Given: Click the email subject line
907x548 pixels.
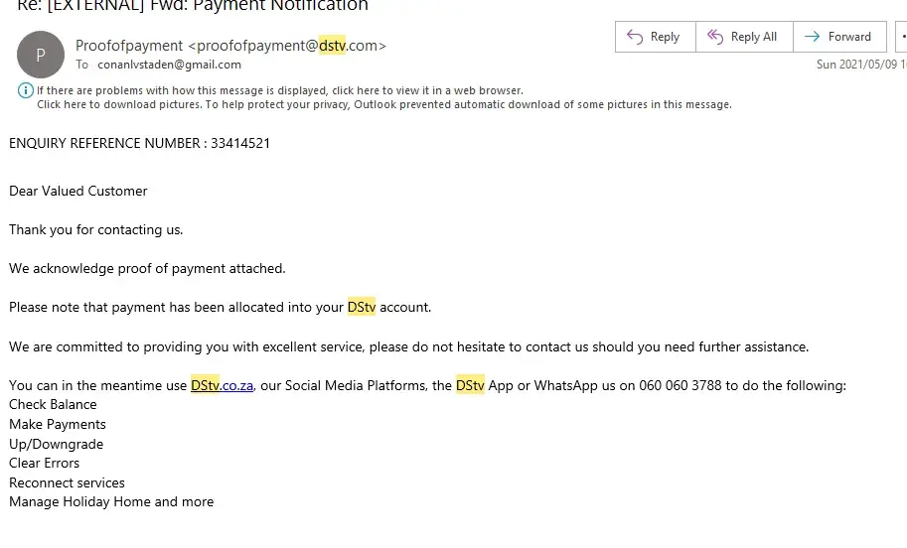Looking at the screenshot, I should (x=193, y=6).
